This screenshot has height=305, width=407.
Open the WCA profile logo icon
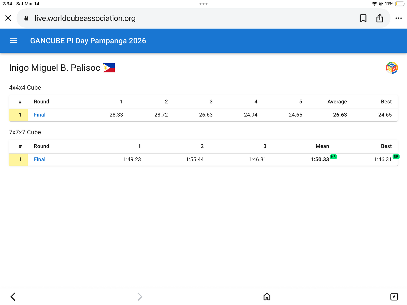(x=392, y=68)
